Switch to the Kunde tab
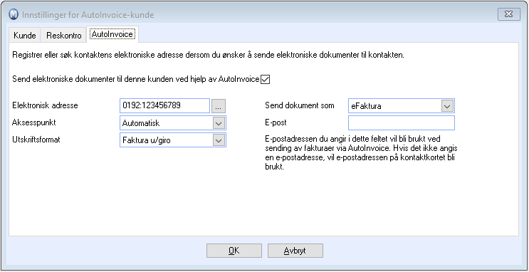Viewport: 529px width, 272px height. click(x=25, y=35)
